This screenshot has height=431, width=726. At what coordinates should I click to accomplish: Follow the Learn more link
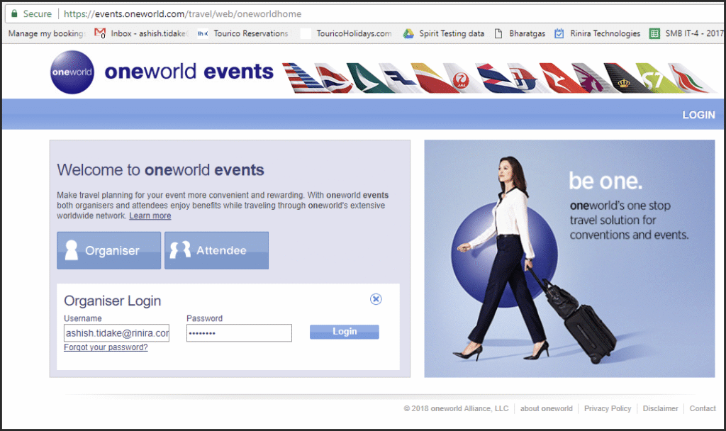tap(150, 216)
